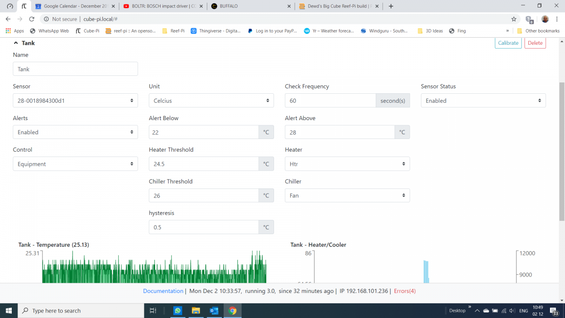This screenshot has width=565, height=318.
Task: Click the Heater Threshold field showing 24.5
Action: point(203,164)
